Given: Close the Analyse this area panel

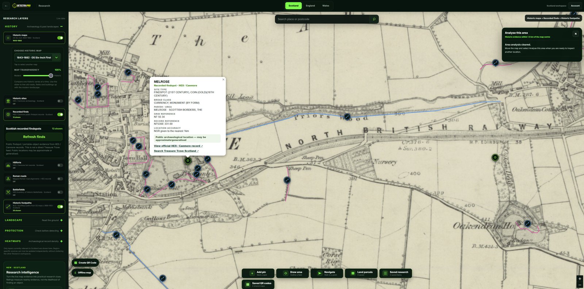Looking at the screenshot, I should click(x=576, y=34).
